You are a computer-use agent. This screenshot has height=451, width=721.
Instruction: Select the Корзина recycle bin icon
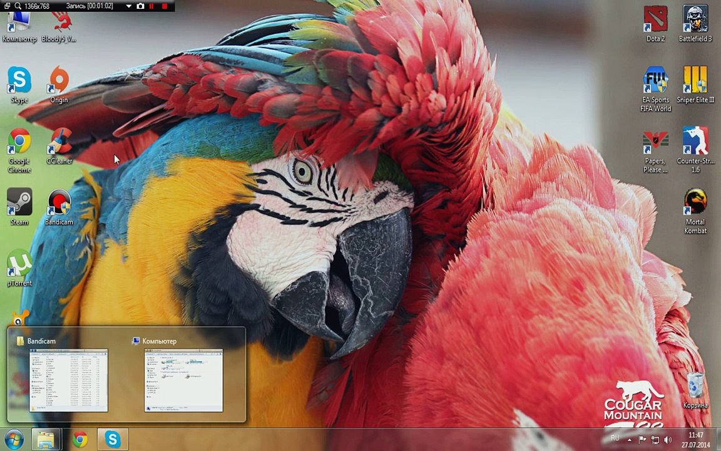(695, 391)
